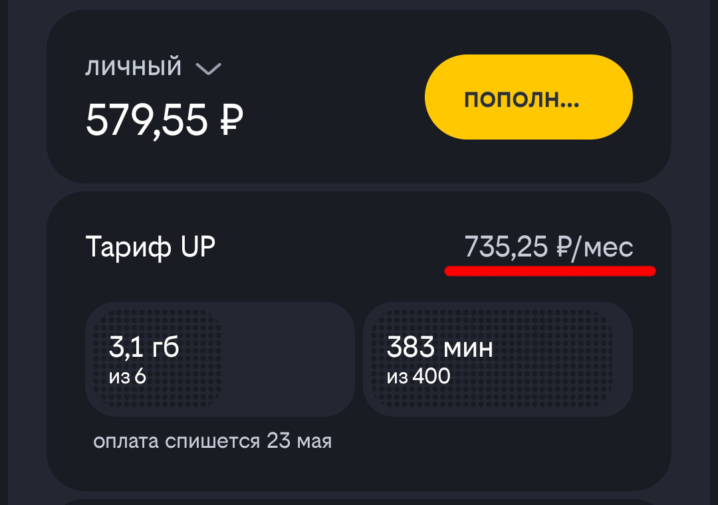
Task: Click the из 6 data limit text
Action: coord(127,377)
